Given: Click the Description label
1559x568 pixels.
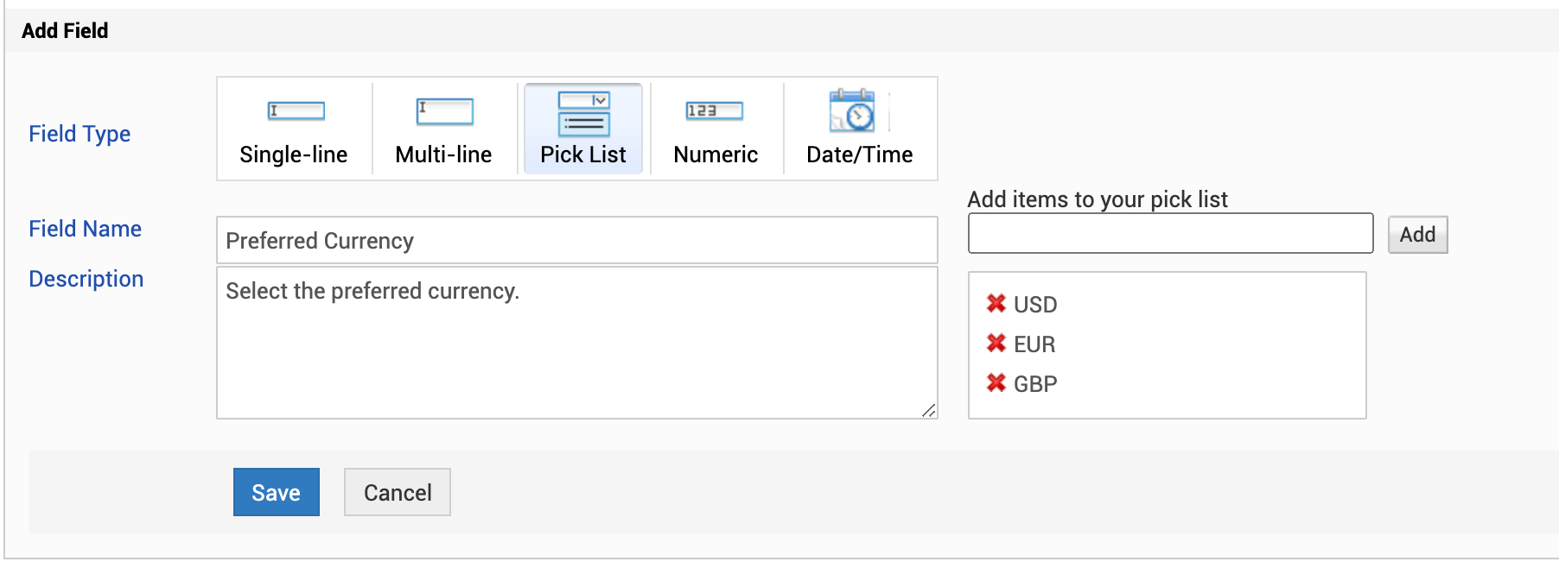Looking at the screenshot, I should [x=86, y=279].
